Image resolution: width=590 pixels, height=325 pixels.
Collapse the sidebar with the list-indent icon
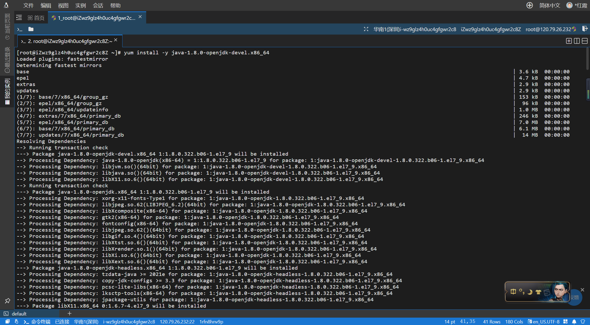19,18
